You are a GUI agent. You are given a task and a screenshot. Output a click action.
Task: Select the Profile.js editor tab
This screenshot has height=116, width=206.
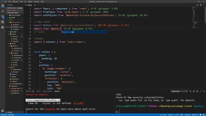pos(30,5)
